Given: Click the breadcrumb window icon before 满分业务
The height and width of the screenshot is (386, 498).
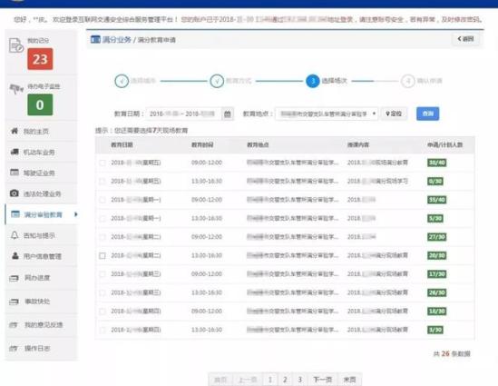Looking at the screenshot, I should coord(95,39).
